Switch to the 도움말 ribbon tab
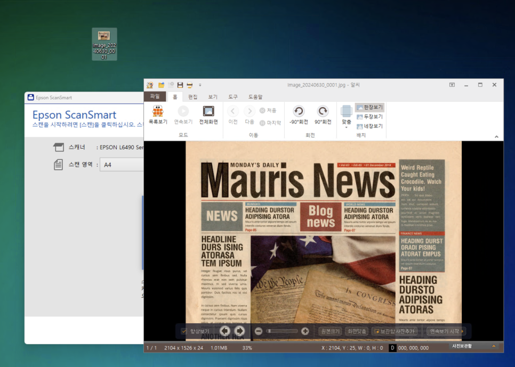 click(255, 97)
